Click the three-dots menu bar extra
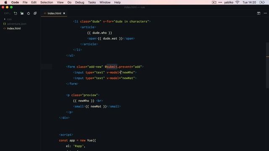 (x=220, y=3)
